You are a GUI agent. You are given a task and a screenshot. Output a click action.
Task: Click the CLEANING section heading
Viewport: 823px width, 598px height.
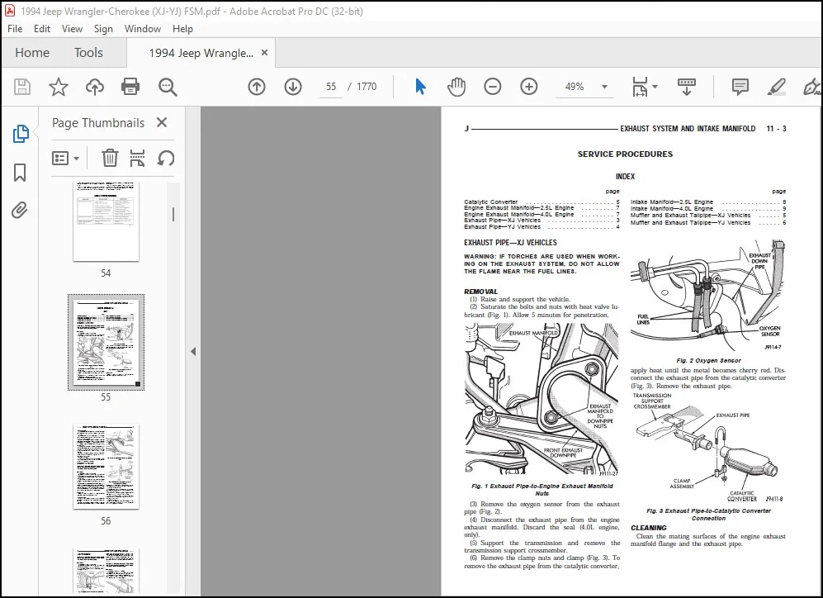coord(648,528)
